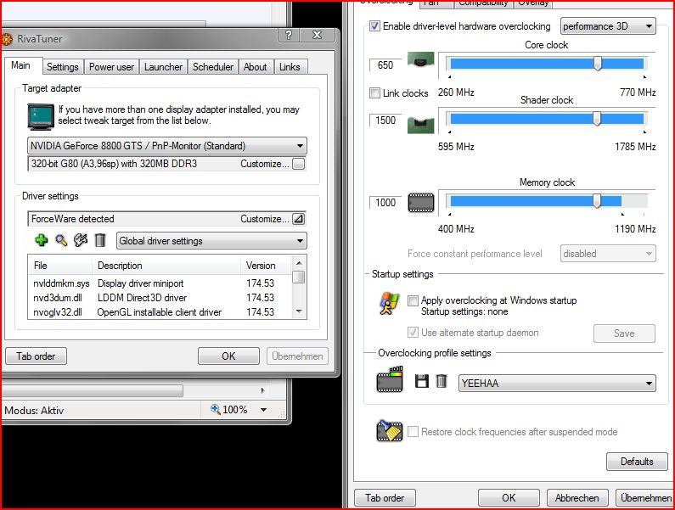Click the zoom magnifier icon beside 100%
This screenshot has width=675, height=510.
click(x=216, y=409)
